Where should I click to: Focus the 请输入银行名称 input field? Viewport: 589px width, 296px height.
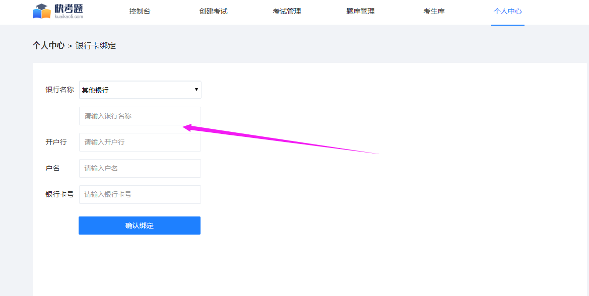[140, 116]
